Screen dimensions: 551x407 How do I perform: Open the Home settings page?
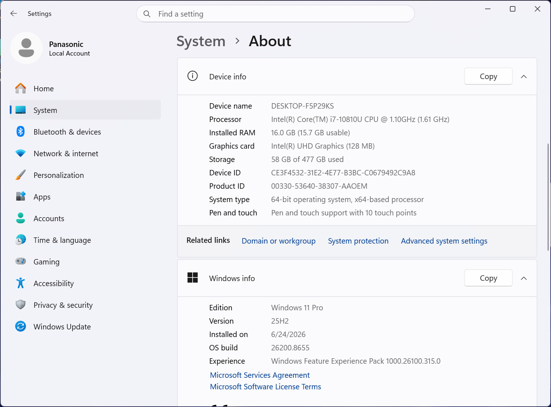[85, 88]
